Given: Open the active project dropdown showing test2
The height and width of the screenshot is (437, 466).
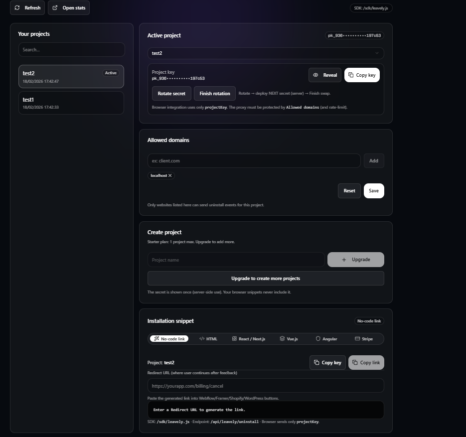Looking at the screenshot, I should (265, 53).
